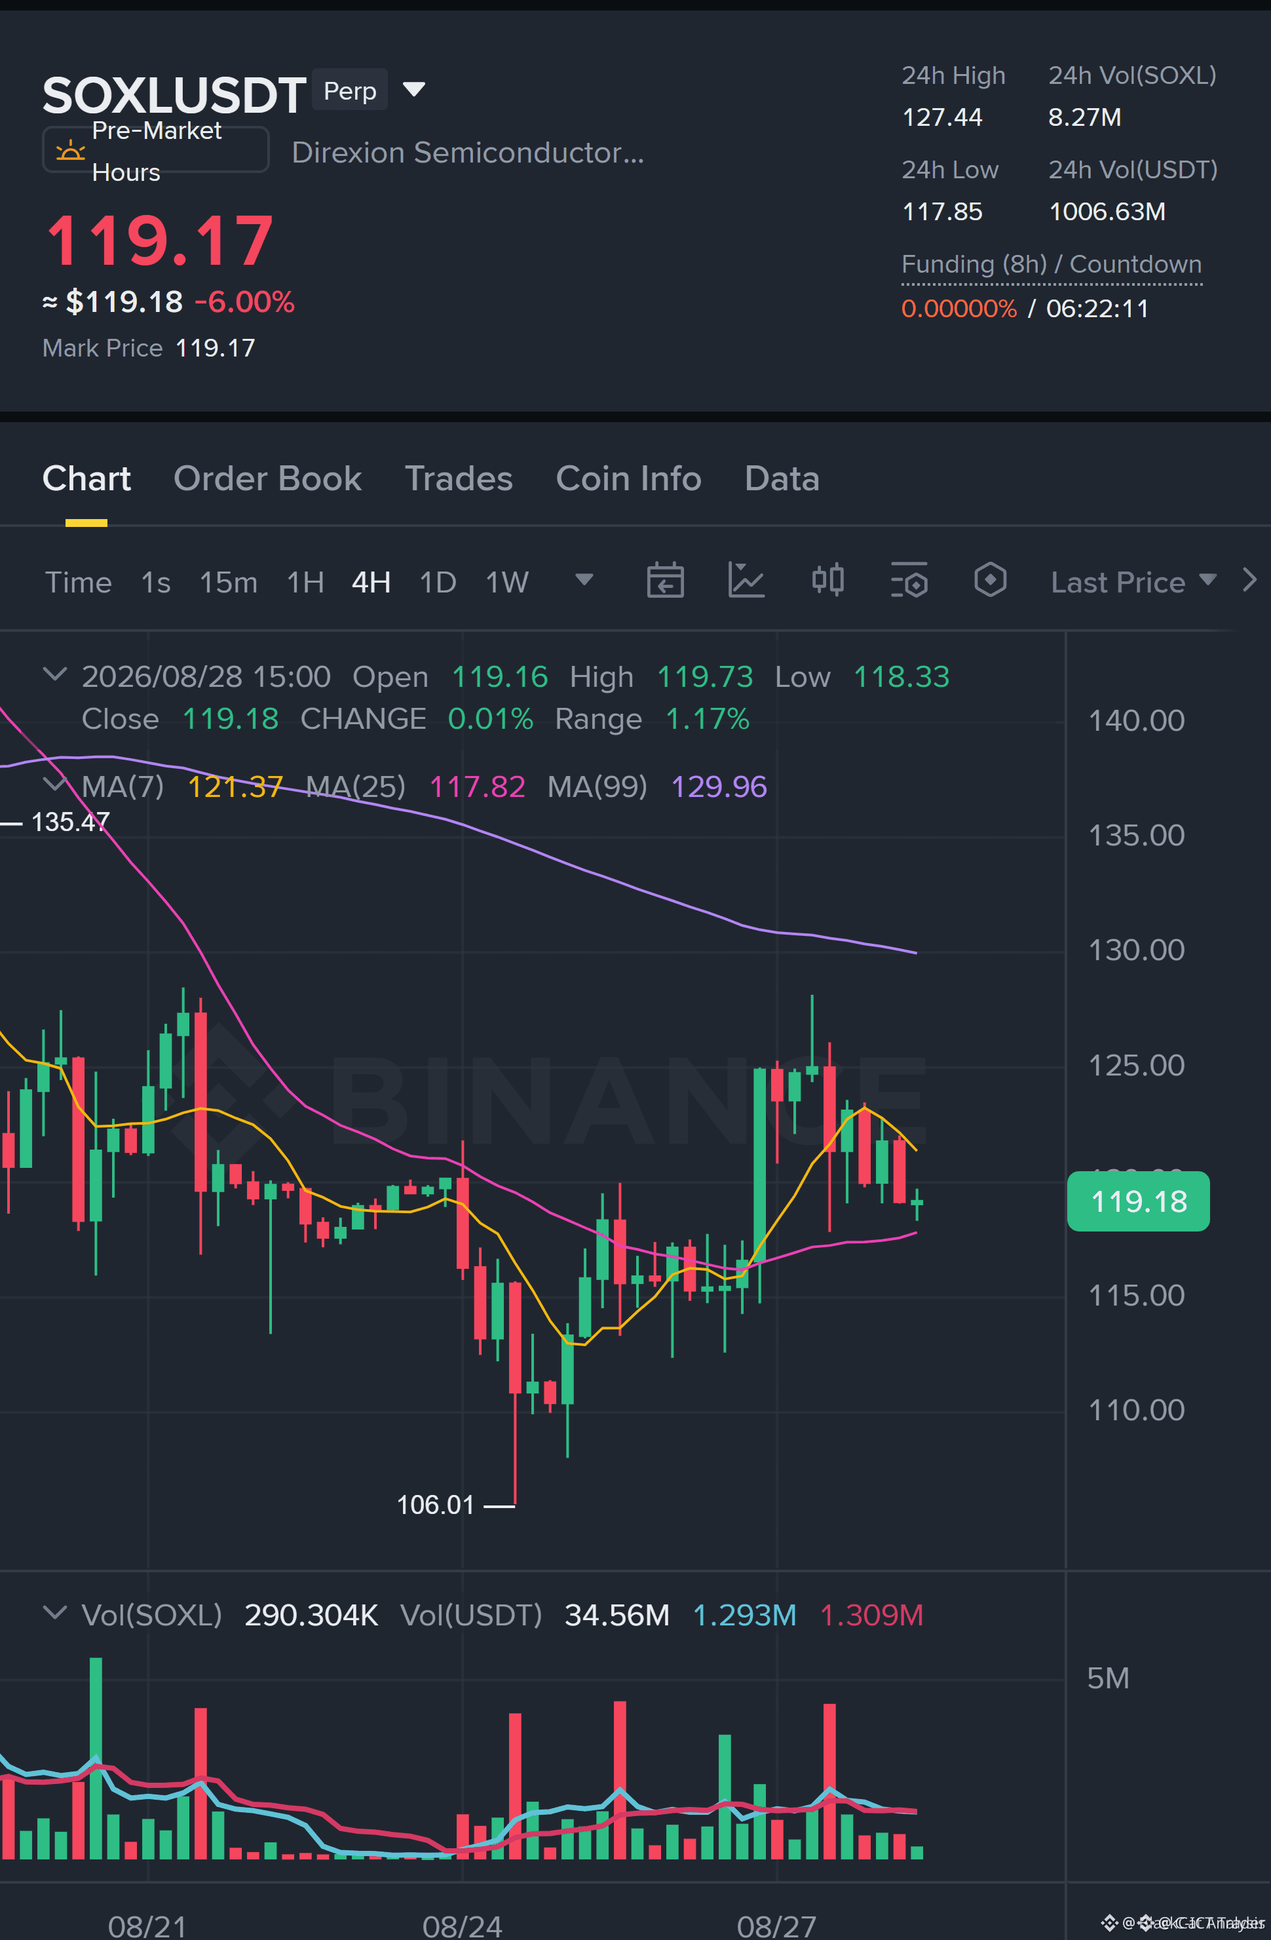Switch to the Order Book tab
The height and width of the screenshot is (1940, 1271).
click(x=267, y=478)
